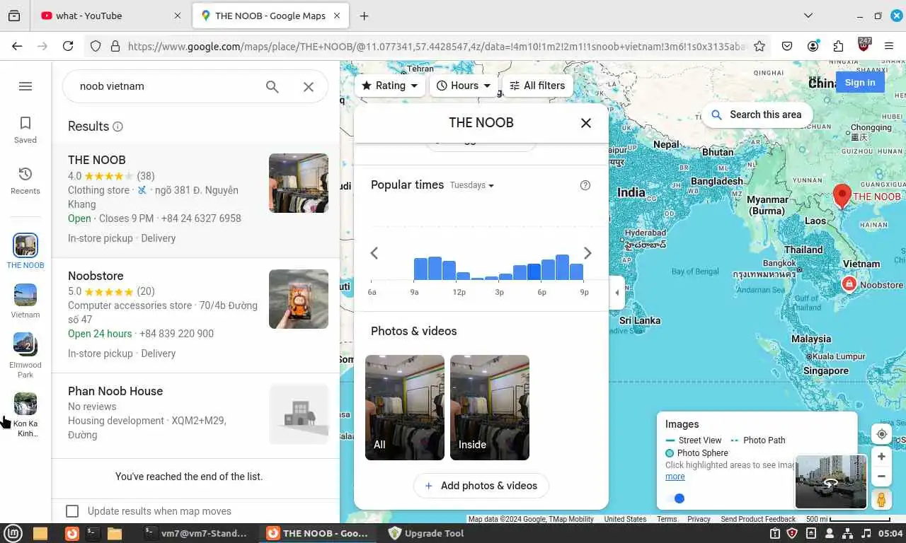Open the Rating filter dropdown
The height and width of the screenshot is (543, 906).
click(390, 86)
